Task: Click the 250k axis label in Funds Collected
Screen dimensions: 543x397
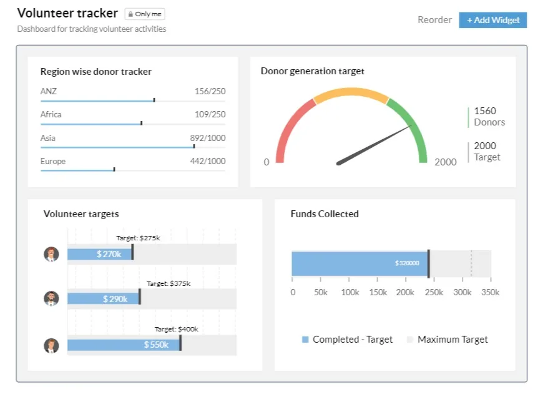Action: tap(434, 292)
